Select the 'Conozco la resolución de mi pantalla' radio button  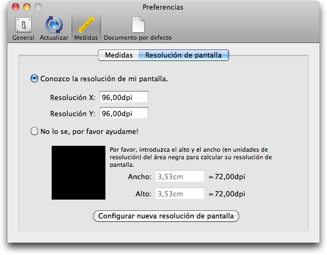[34, 79]
